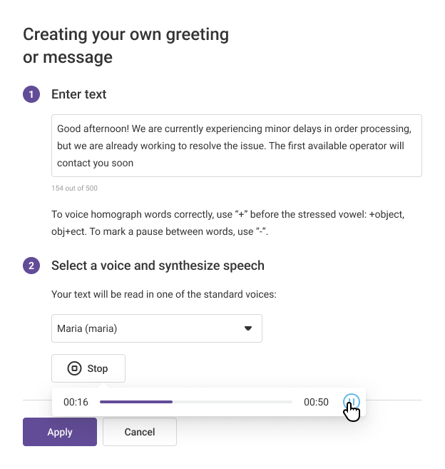Click the 00:50 total duration label
Image resolution: width=445 pixels, height=469 pixels.
(316, 402)
